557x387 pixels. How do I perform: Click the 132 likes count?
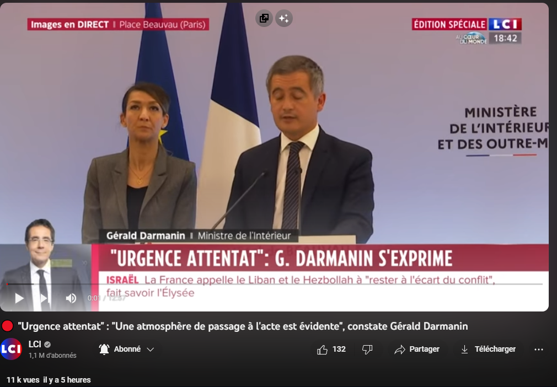click(x=339, y=350)
